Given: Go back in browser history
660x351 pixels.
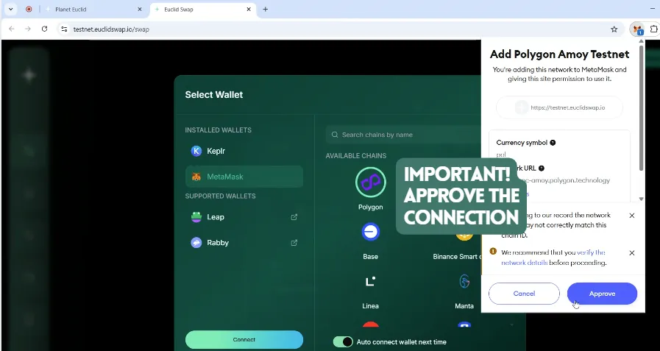Looking at the screenshot, I should [11, 29].
